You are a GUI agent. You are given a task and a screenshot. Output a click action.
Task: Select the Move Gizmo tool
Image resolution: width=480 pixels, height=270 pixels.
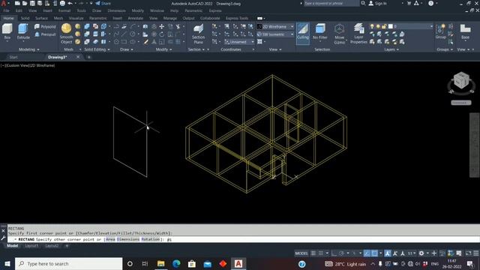pyautogui.click(x=339, y=34)
